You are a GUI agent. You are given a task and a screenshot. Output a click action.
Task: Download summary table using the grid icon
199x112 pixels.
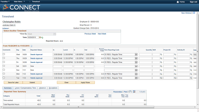pos(134,91)
